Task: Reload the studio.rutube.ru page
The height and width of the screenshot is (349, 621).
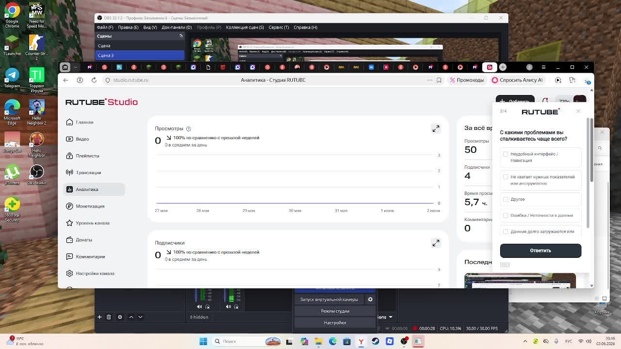Action: [94, 80]
